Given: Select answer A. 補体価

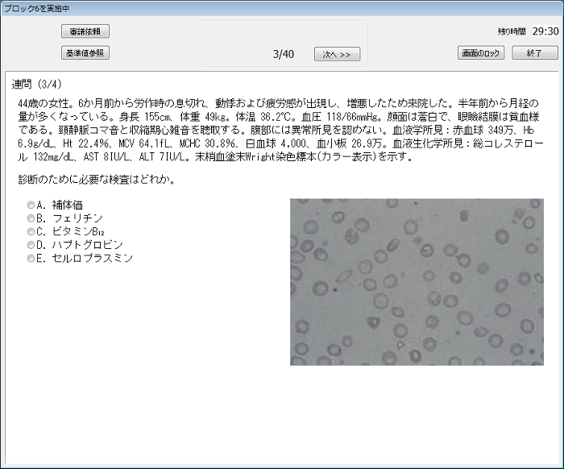Looking at the screenshot, I should tap(55, 205).
